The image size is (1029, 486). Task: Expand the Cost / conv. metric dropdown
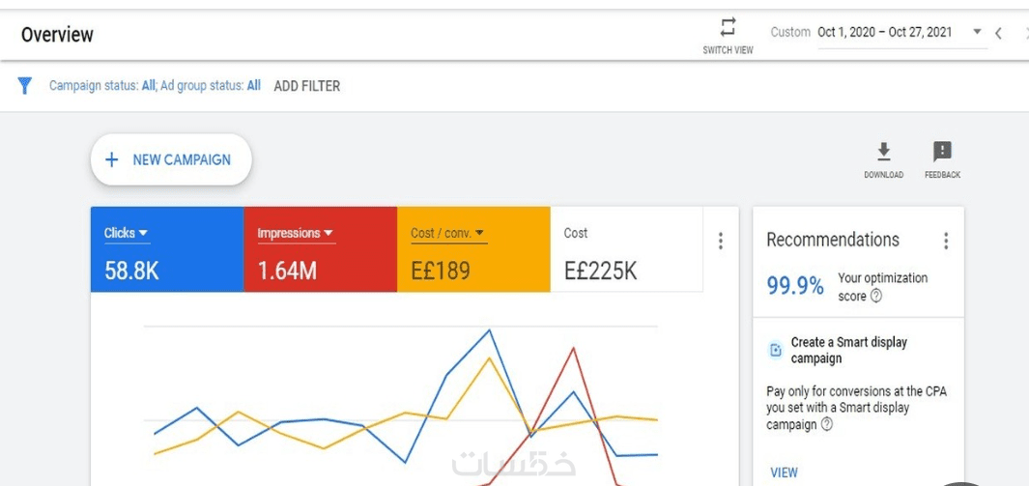tap(479, 233)
